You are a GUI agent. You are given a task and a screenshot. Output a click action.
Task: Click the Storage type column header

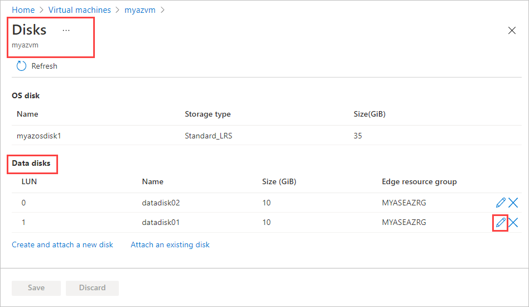(208, 114)
